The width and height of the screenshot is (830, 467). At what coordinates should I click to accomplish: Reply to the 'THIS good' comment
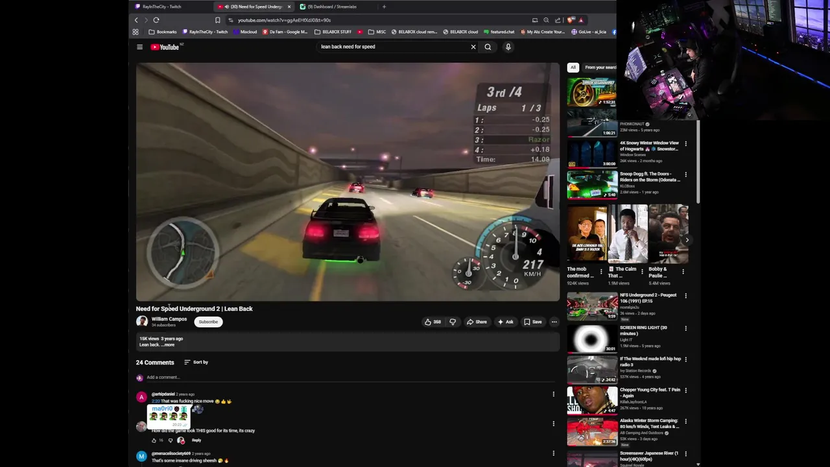(x=196, y=440)
